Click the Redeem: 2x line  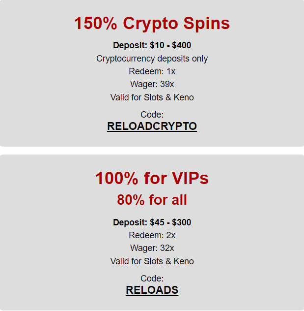152,235
